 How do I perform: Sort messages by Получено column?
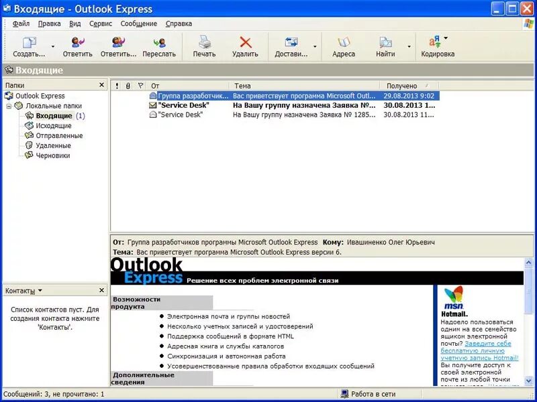[409, 86]
